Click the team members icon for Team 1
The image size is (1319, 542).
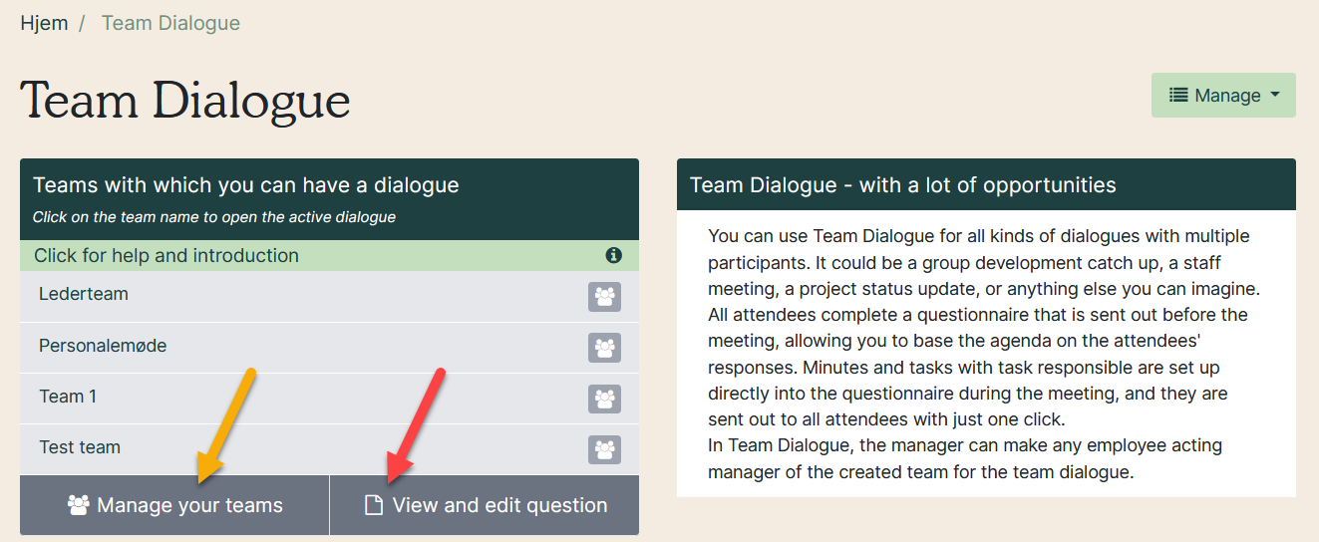604,399
